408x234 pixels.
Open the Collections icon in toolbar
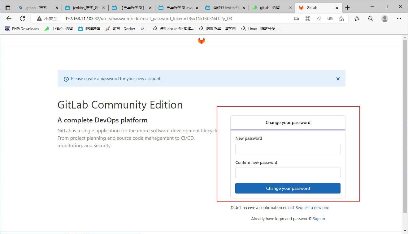[371, 19]
